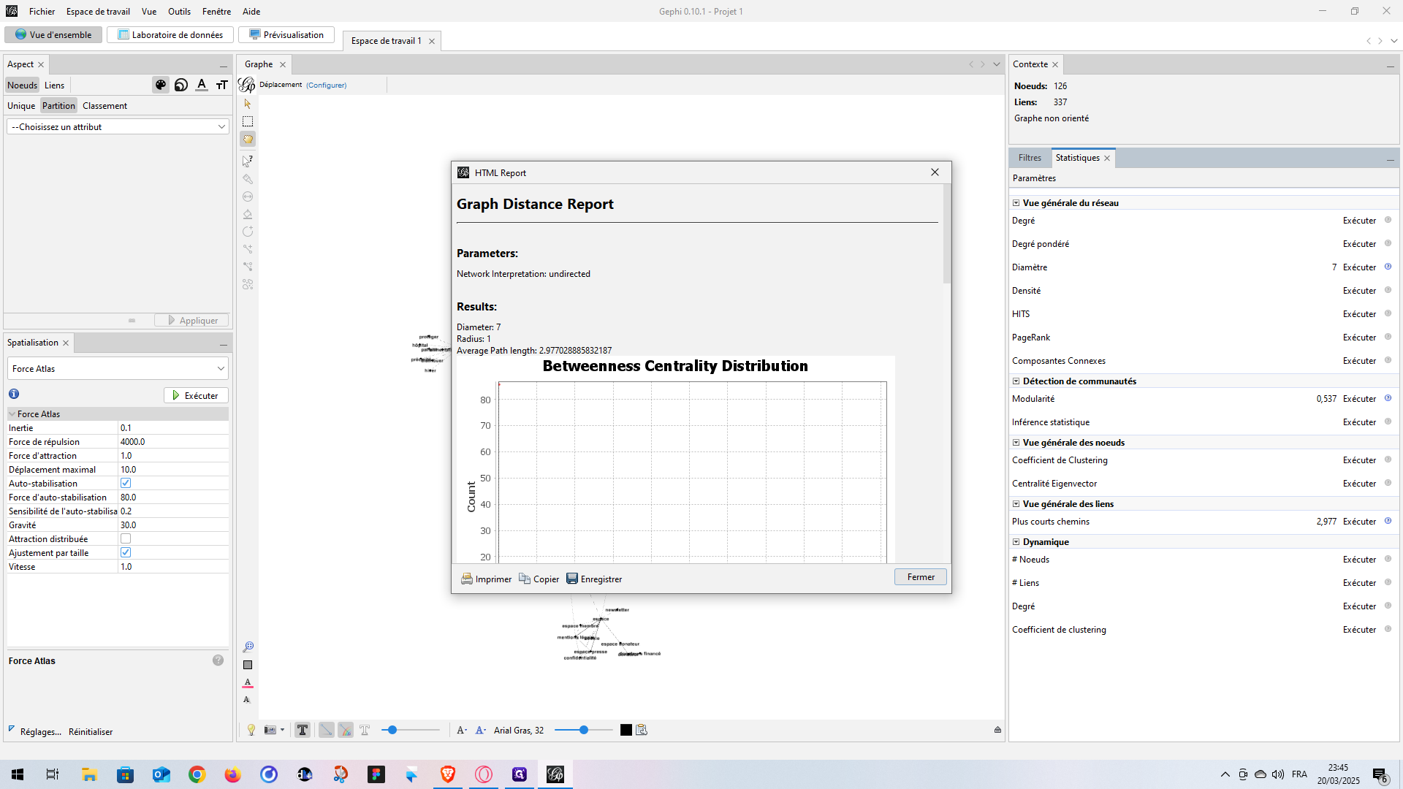Collapse the Force Atlas properties group
The image size is (1403, 789).
pyautogui.click(x=12, y=413)
